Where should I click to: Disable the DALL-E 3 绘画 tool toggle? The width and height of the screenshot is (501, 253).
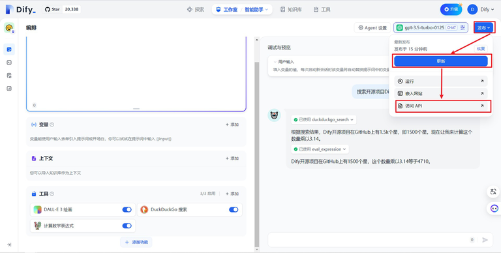pos(127,209)
